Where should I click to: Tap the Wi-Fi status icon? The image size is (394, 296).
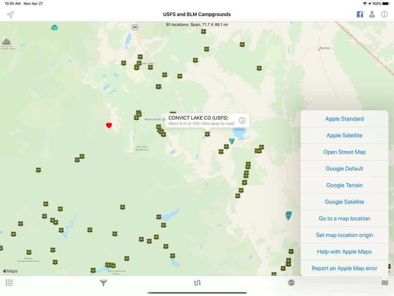click(x=365, y=4)
